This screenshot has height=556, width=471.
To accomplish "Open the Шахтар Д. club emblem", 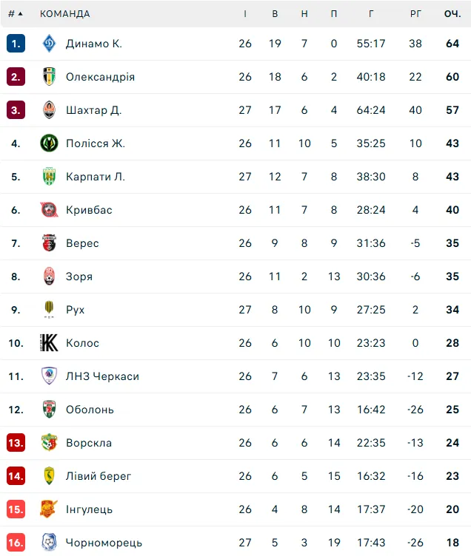I will coord(49,110).
